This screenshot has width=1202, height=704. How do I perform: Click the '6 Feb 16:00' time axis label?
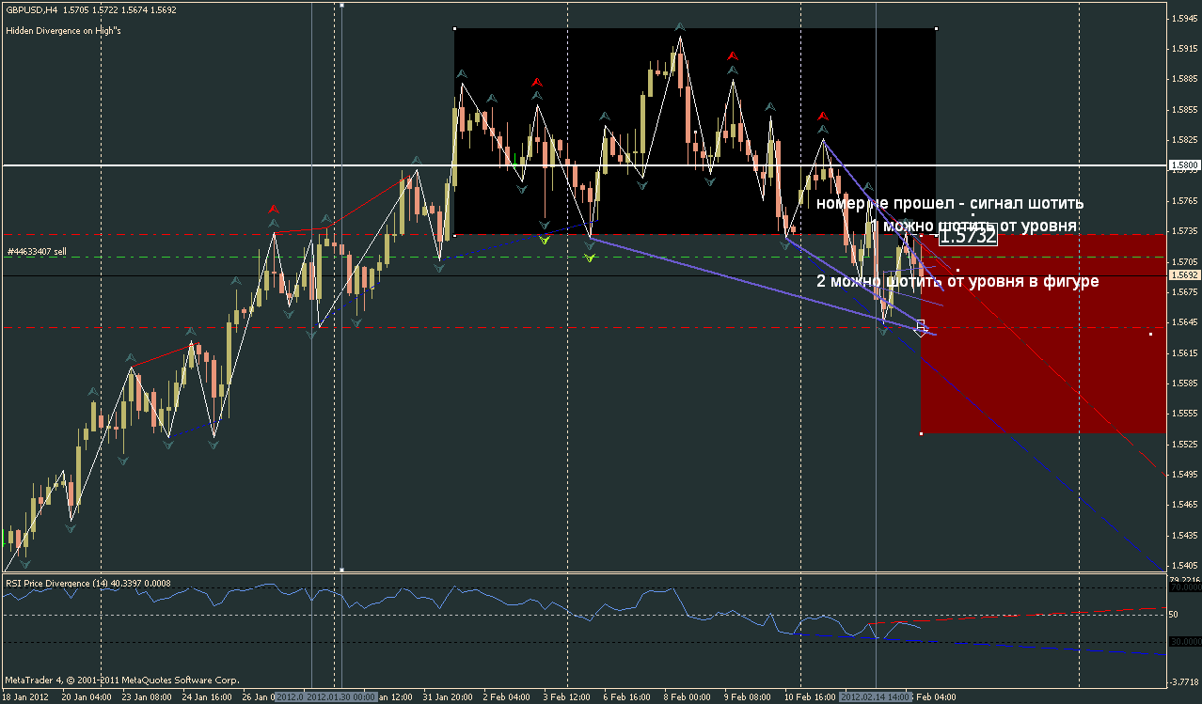pos(625,697)
